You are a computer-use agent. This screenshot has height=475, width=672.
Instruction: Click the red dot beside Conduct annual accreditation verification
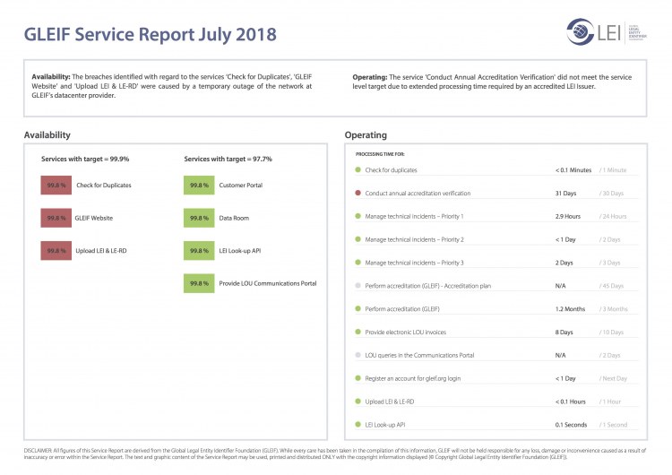(x=358, y=193)
